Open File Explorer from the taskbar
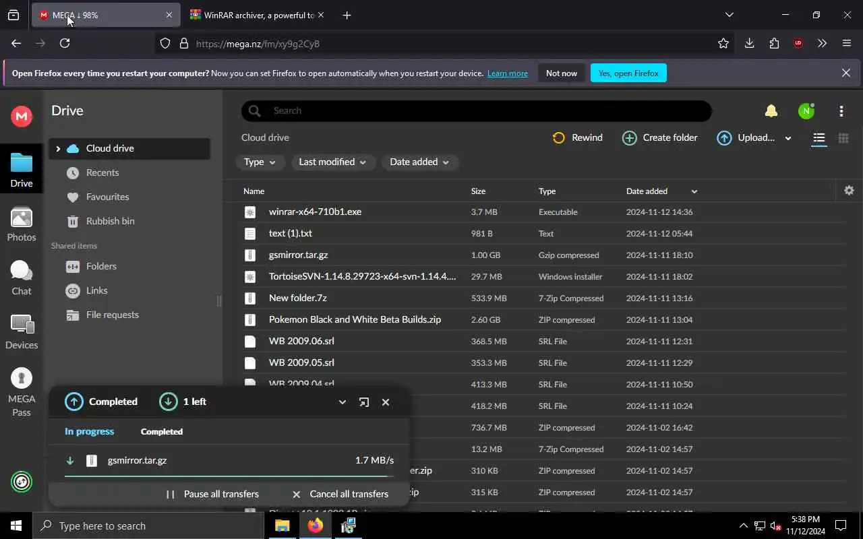This screenshot has width=863, height=539. (282, 526)
